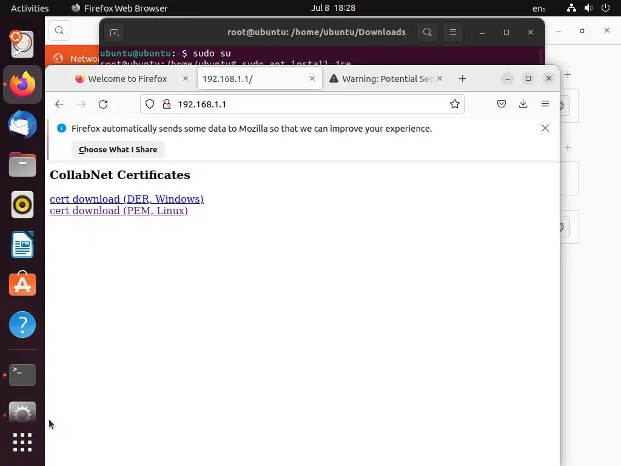
Task: Close the 192.168.1.1/ tab
Action: tap(312, 78)
